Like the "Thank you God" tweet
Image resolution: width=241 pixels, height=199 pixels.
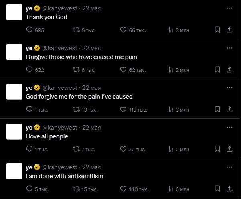pos(124,30)
